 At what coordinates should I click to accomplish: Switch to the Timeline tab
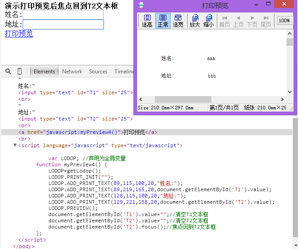(124, 72)
